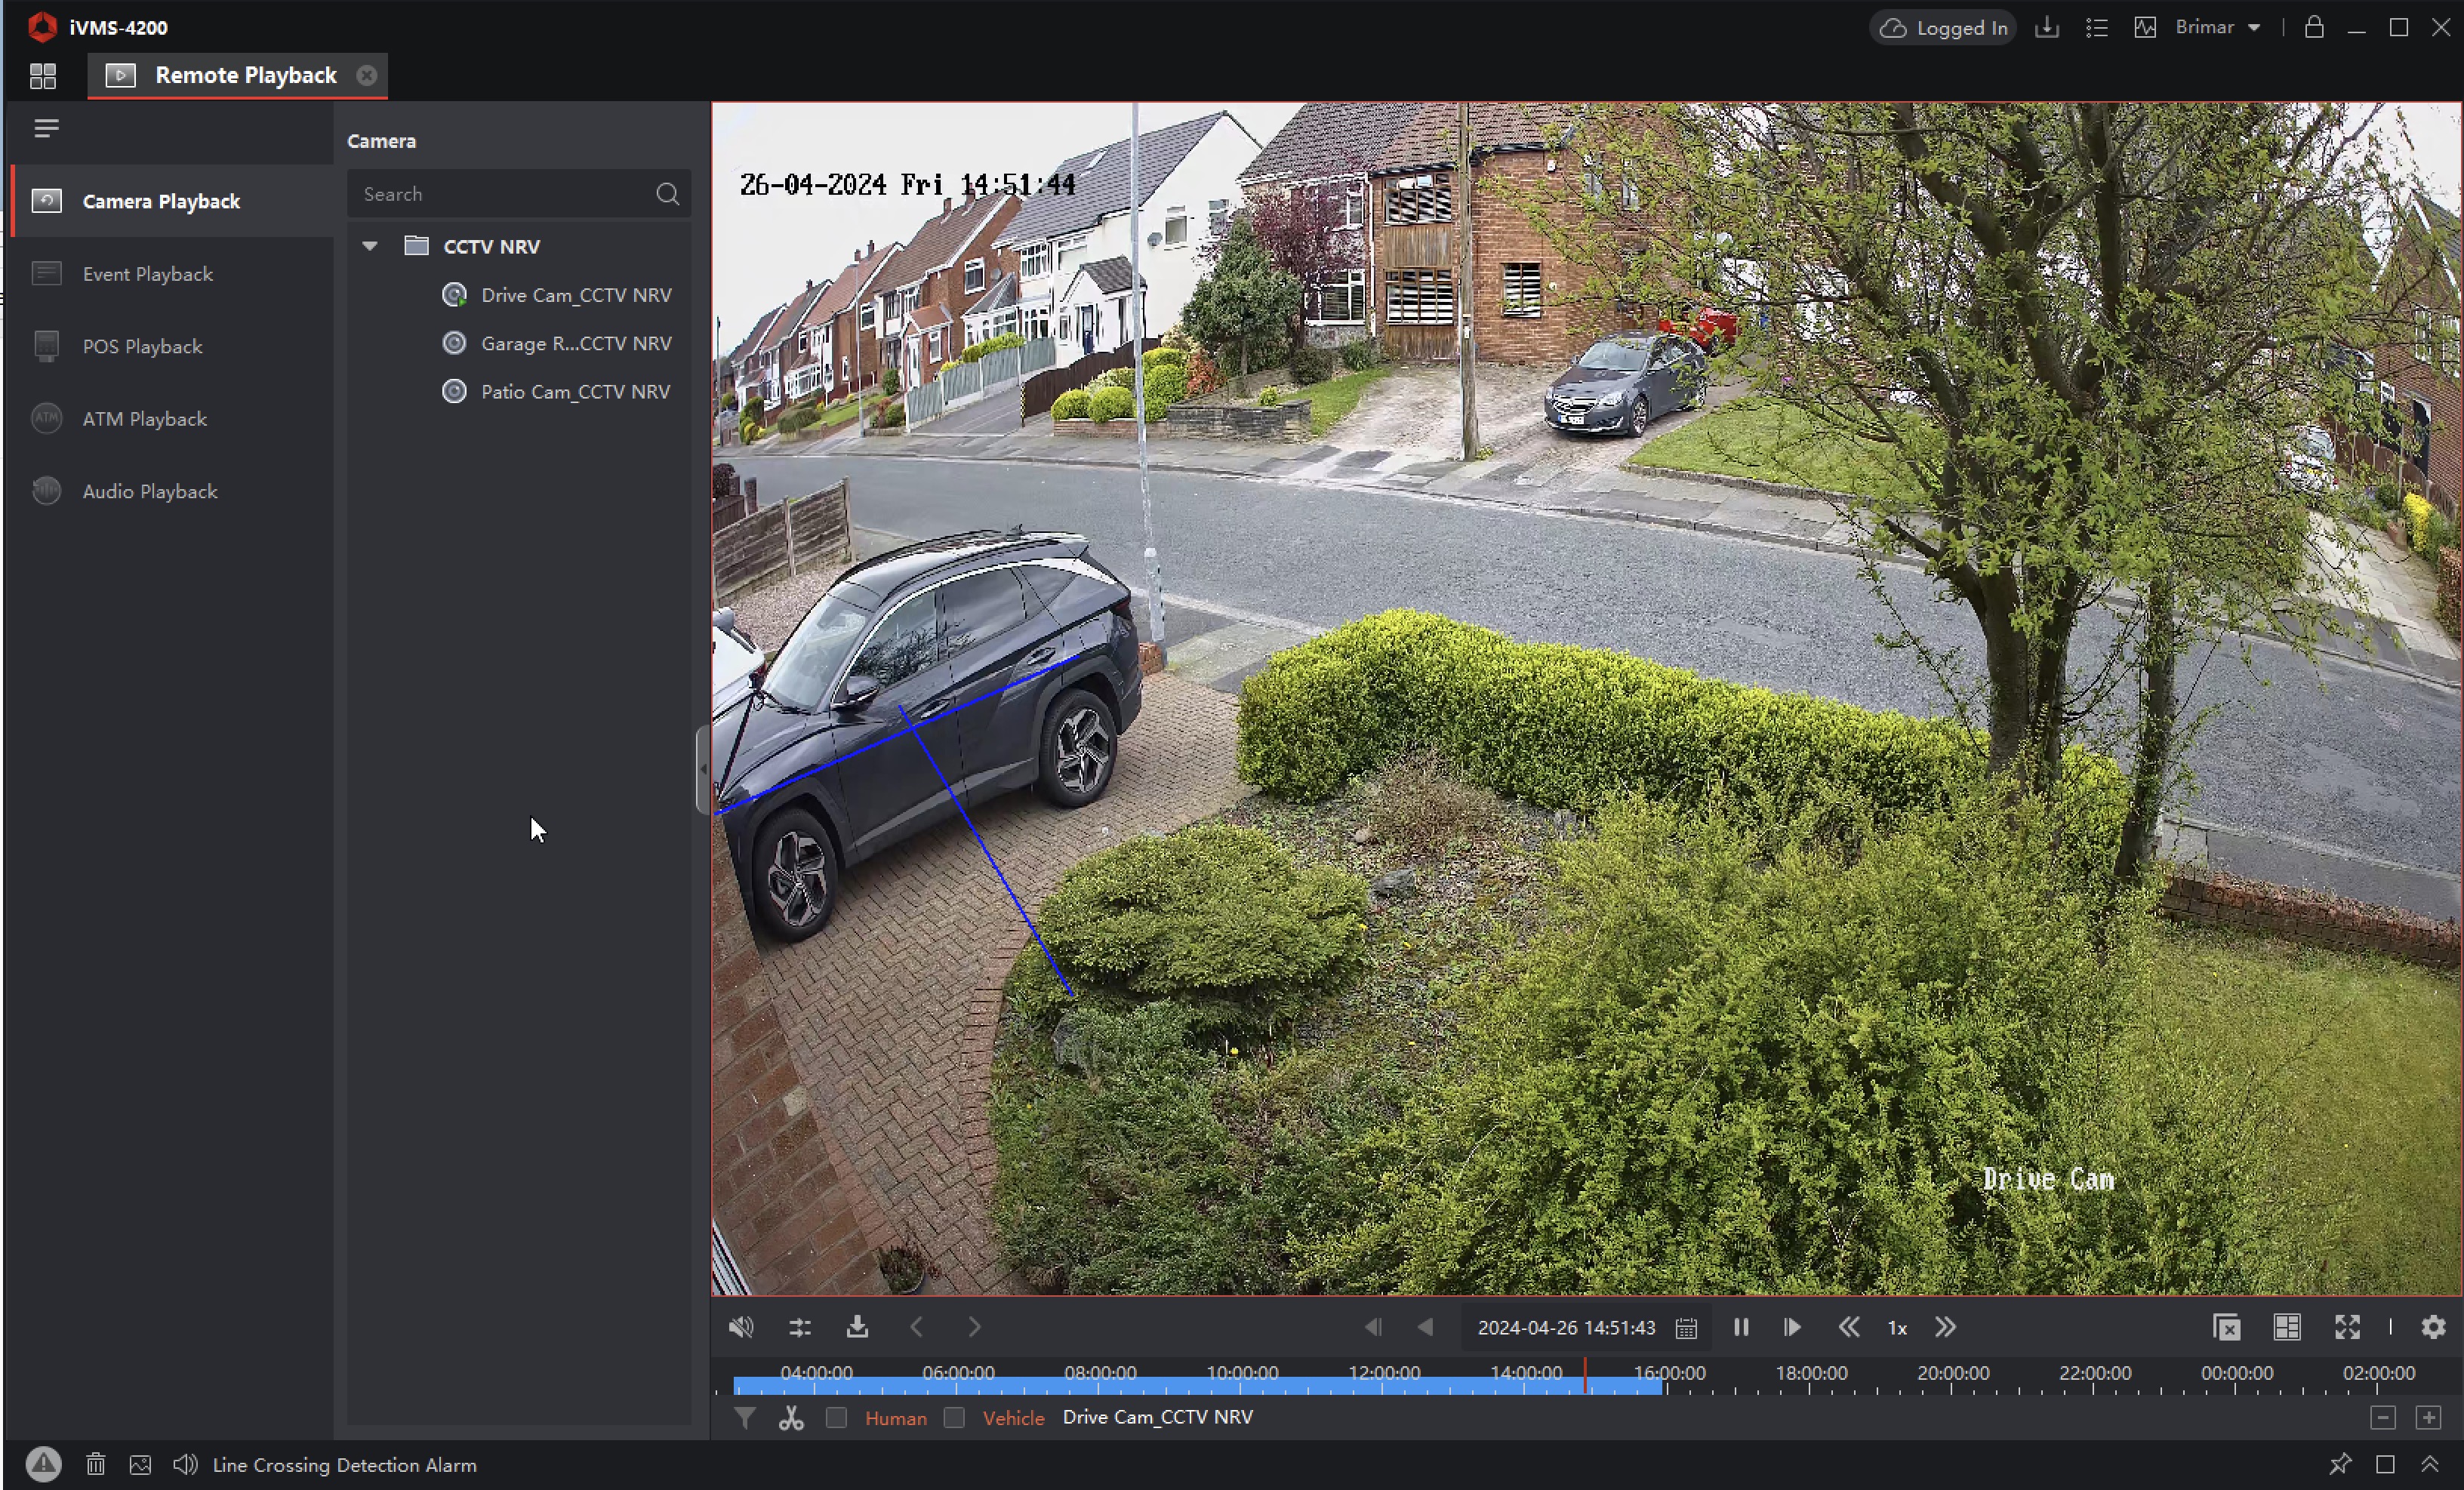Image resolution: width=2464 pixels, height=1490 pixels.
Task: Select Patio Cam_CCTV NRV camera
Action: tap(575, 392)
